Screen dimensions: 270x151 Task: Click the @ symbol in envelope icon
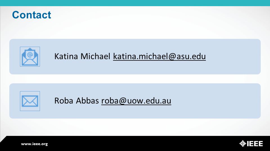[x=30, y=55]
